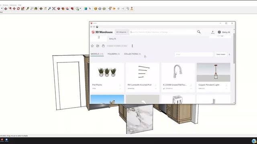Click the scrollbar down arrow in 3D Warehouse
The image size is (257, 144).
coord(234,103)
